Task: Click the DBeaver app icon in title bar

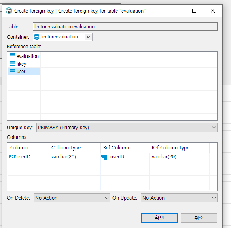Action: coord(9,11)
